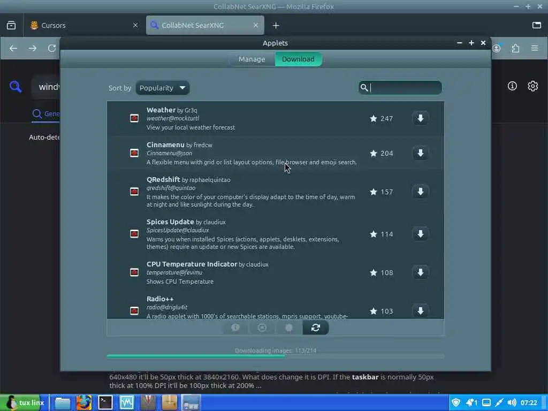Click the SearXNG blue search icon
The width and height of the screenshot is (548, 411).
16,86
